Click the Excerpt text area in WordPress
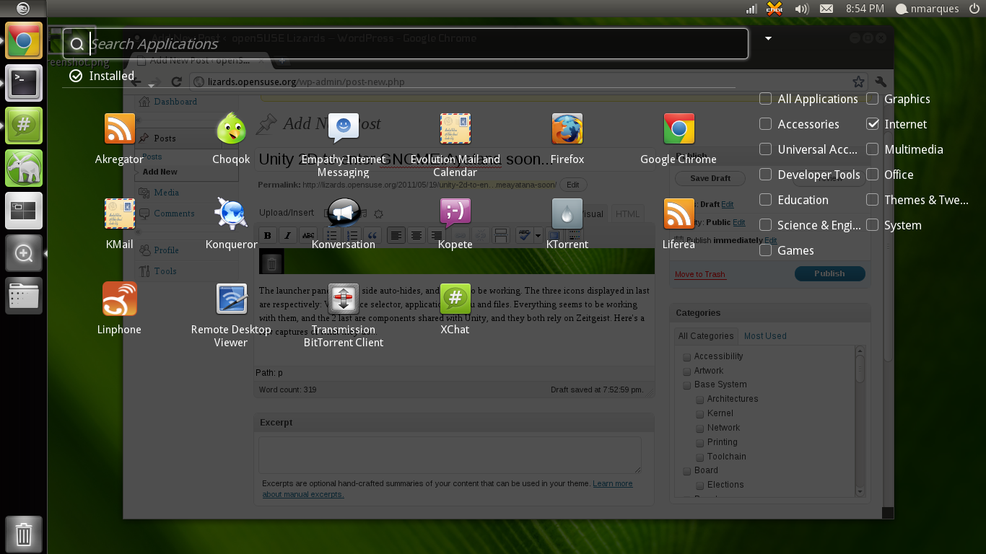Viewport: 986px width, 554px height. coord(450,454)
